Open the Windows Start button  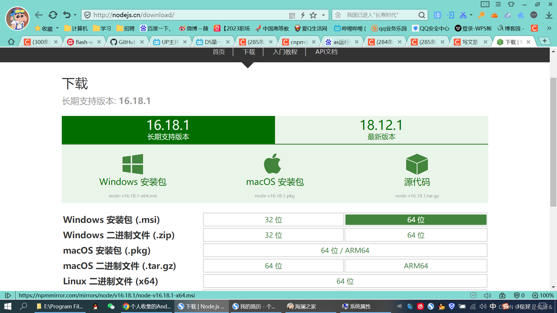8,306
